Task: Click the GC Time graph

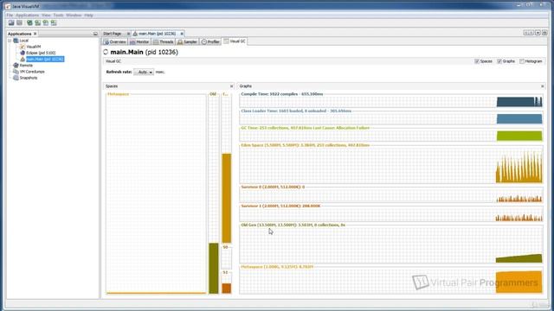Action: [x=391, y=136]
